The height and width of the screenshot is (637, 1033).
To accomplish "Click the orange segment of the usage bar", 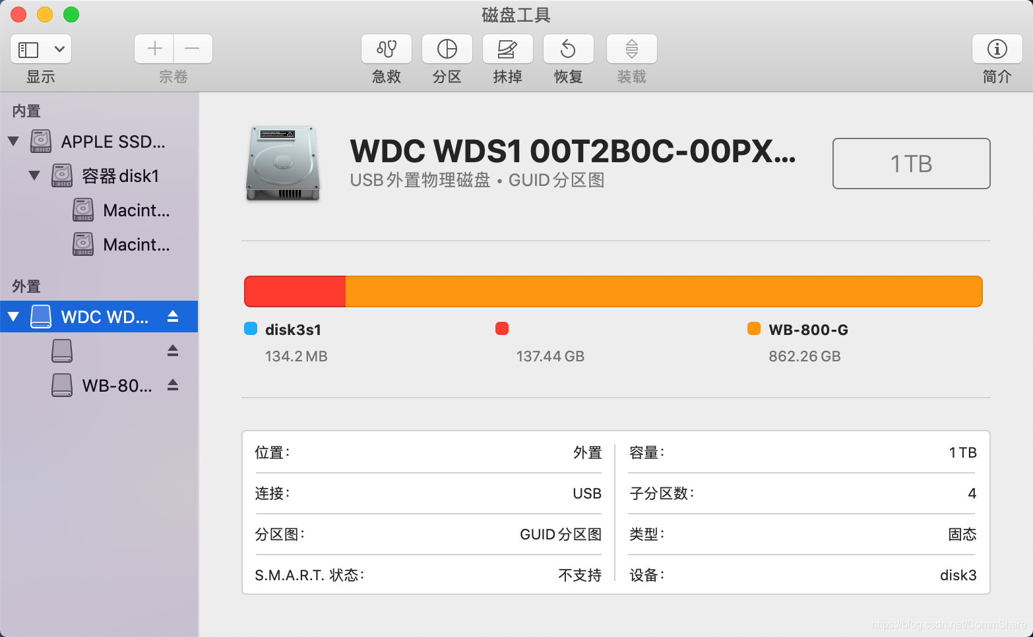I will (664, 291).
